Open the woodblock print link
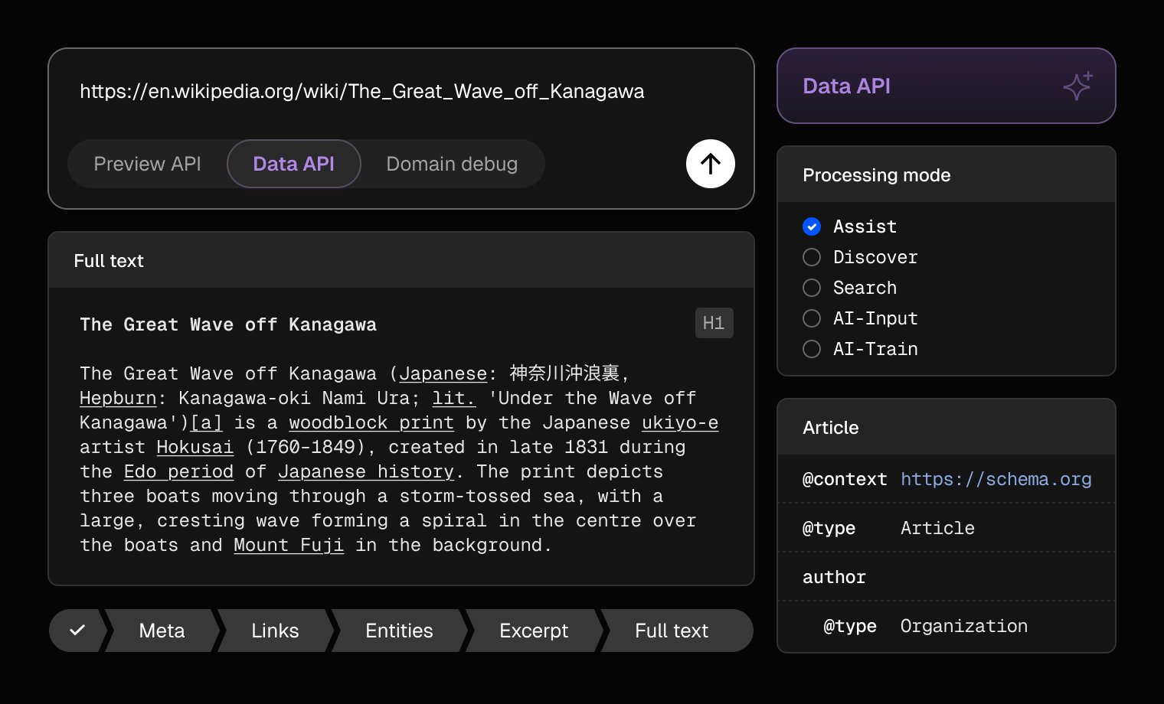Screen dimensions: 1164x704 click(x=371, y=422)
